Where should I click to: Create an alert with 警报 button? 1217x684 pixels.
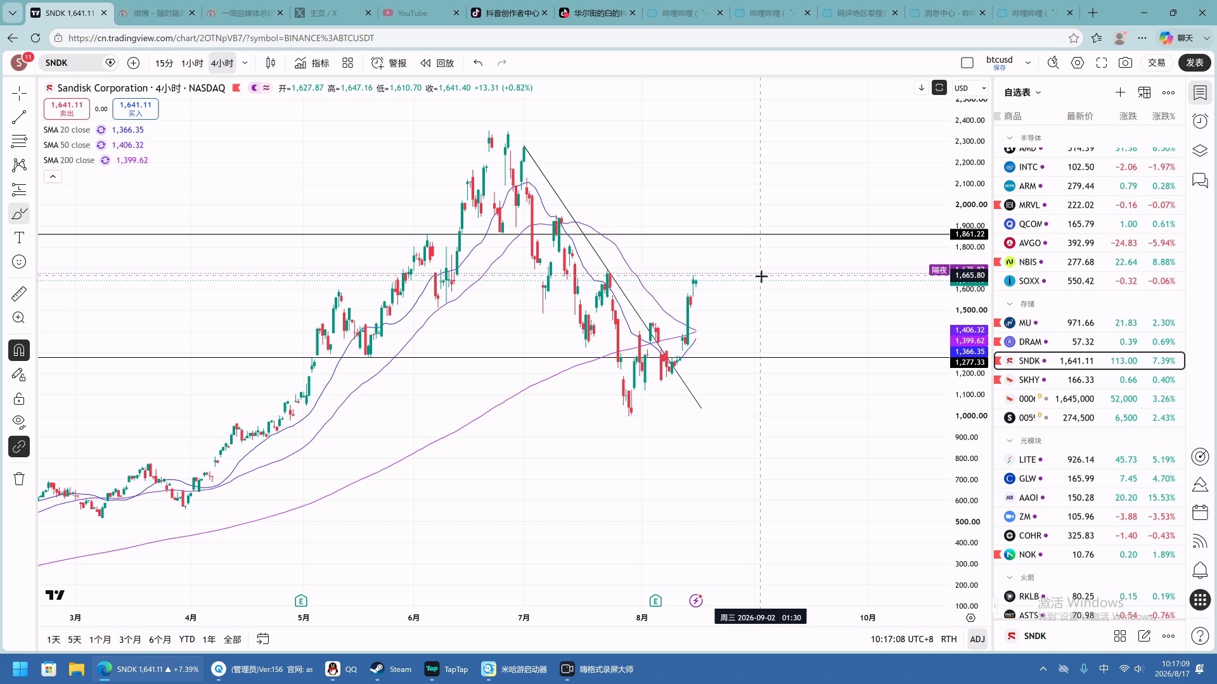(x=389, y=63)
